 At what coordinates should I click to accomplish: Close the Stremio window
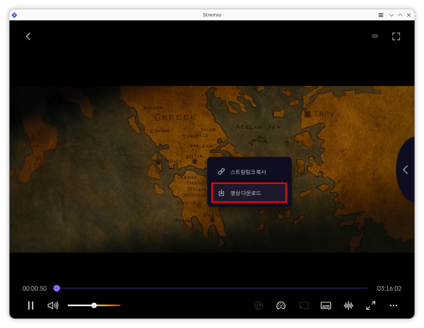tap(409, 15)
